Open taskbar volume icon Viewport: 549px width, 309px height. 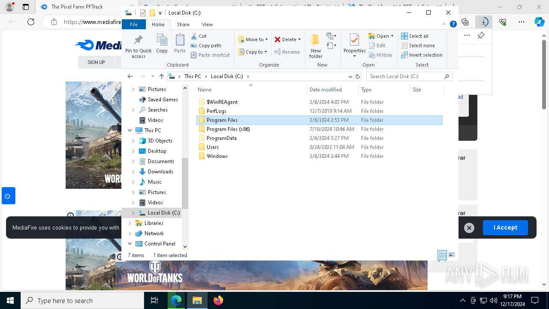click(x=493, y=300)
